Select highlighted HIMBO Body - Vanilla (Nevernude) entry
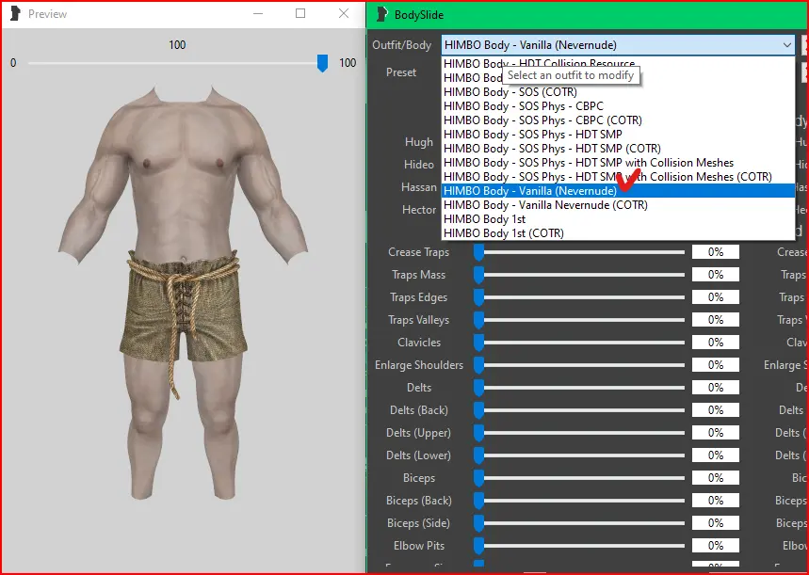This screenshot has width=809, height=575. [618, 191]
